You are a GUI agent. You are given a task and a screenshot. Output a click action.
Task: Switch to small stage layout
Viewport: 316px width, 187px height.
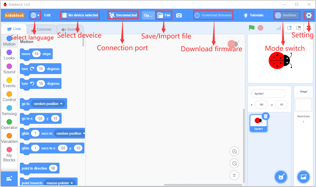289,28
